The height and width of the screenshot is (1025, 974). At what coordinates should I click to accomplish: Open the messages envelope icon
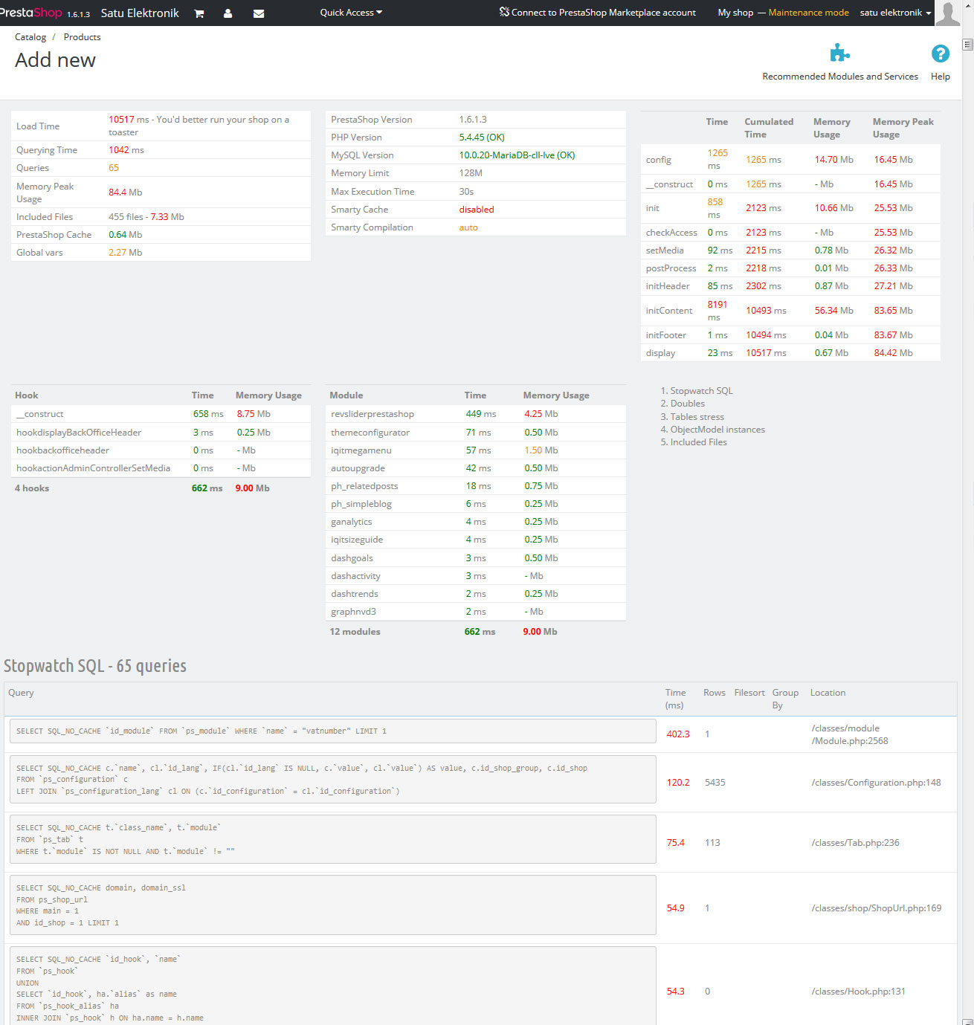259,13
